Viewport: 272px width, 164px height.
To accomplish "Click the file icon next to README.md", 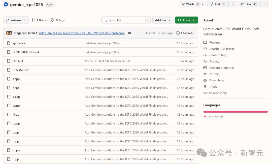I will (9, 70).
